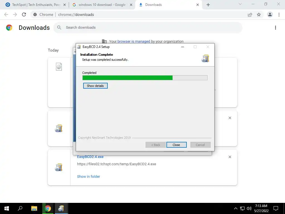Close the Downloads tab
This screenshot has height=214, width=285.
coord(198,5)
